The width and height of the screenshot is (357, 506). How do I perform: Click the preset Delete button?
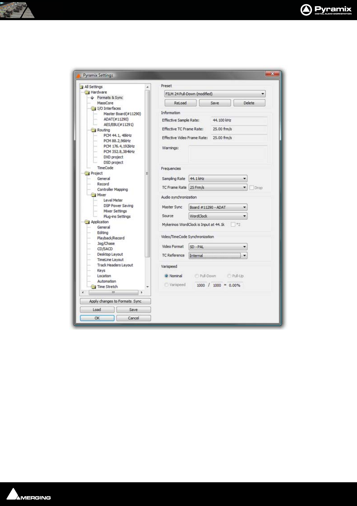(249, 103)
